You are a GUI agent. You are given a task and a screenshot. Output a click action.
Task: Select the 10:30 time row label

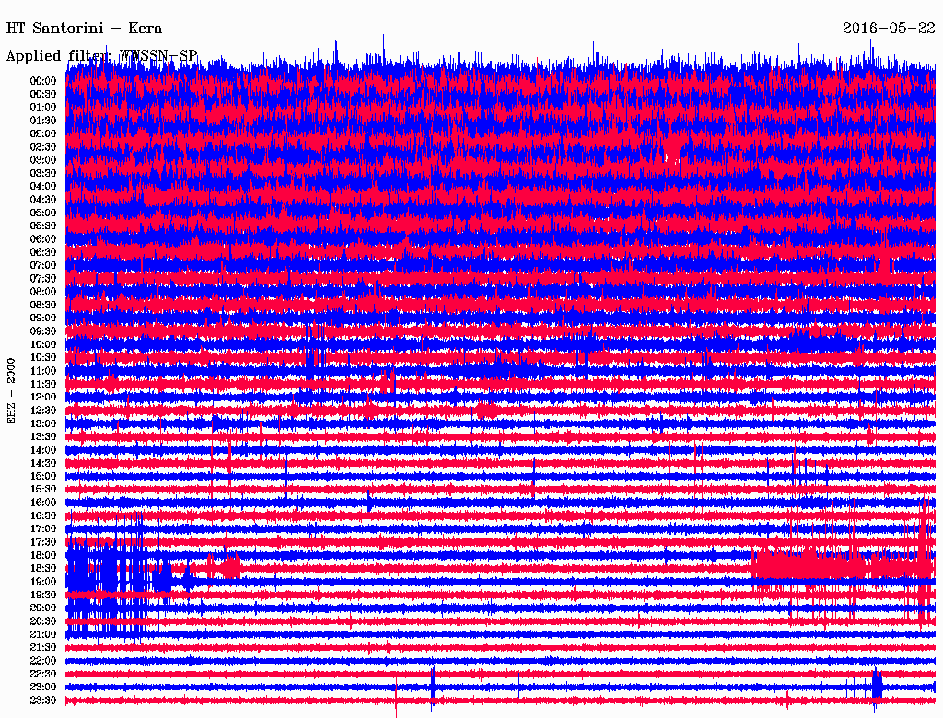tap(43, 357)
